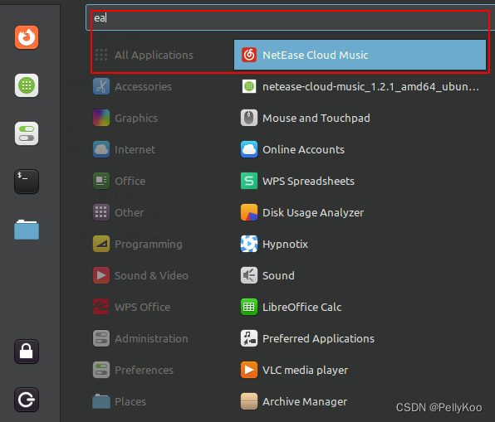The height and width of the screenshot is (422, 495).
Task: Click the Sound speaker icon
Action: coord(249,275)
